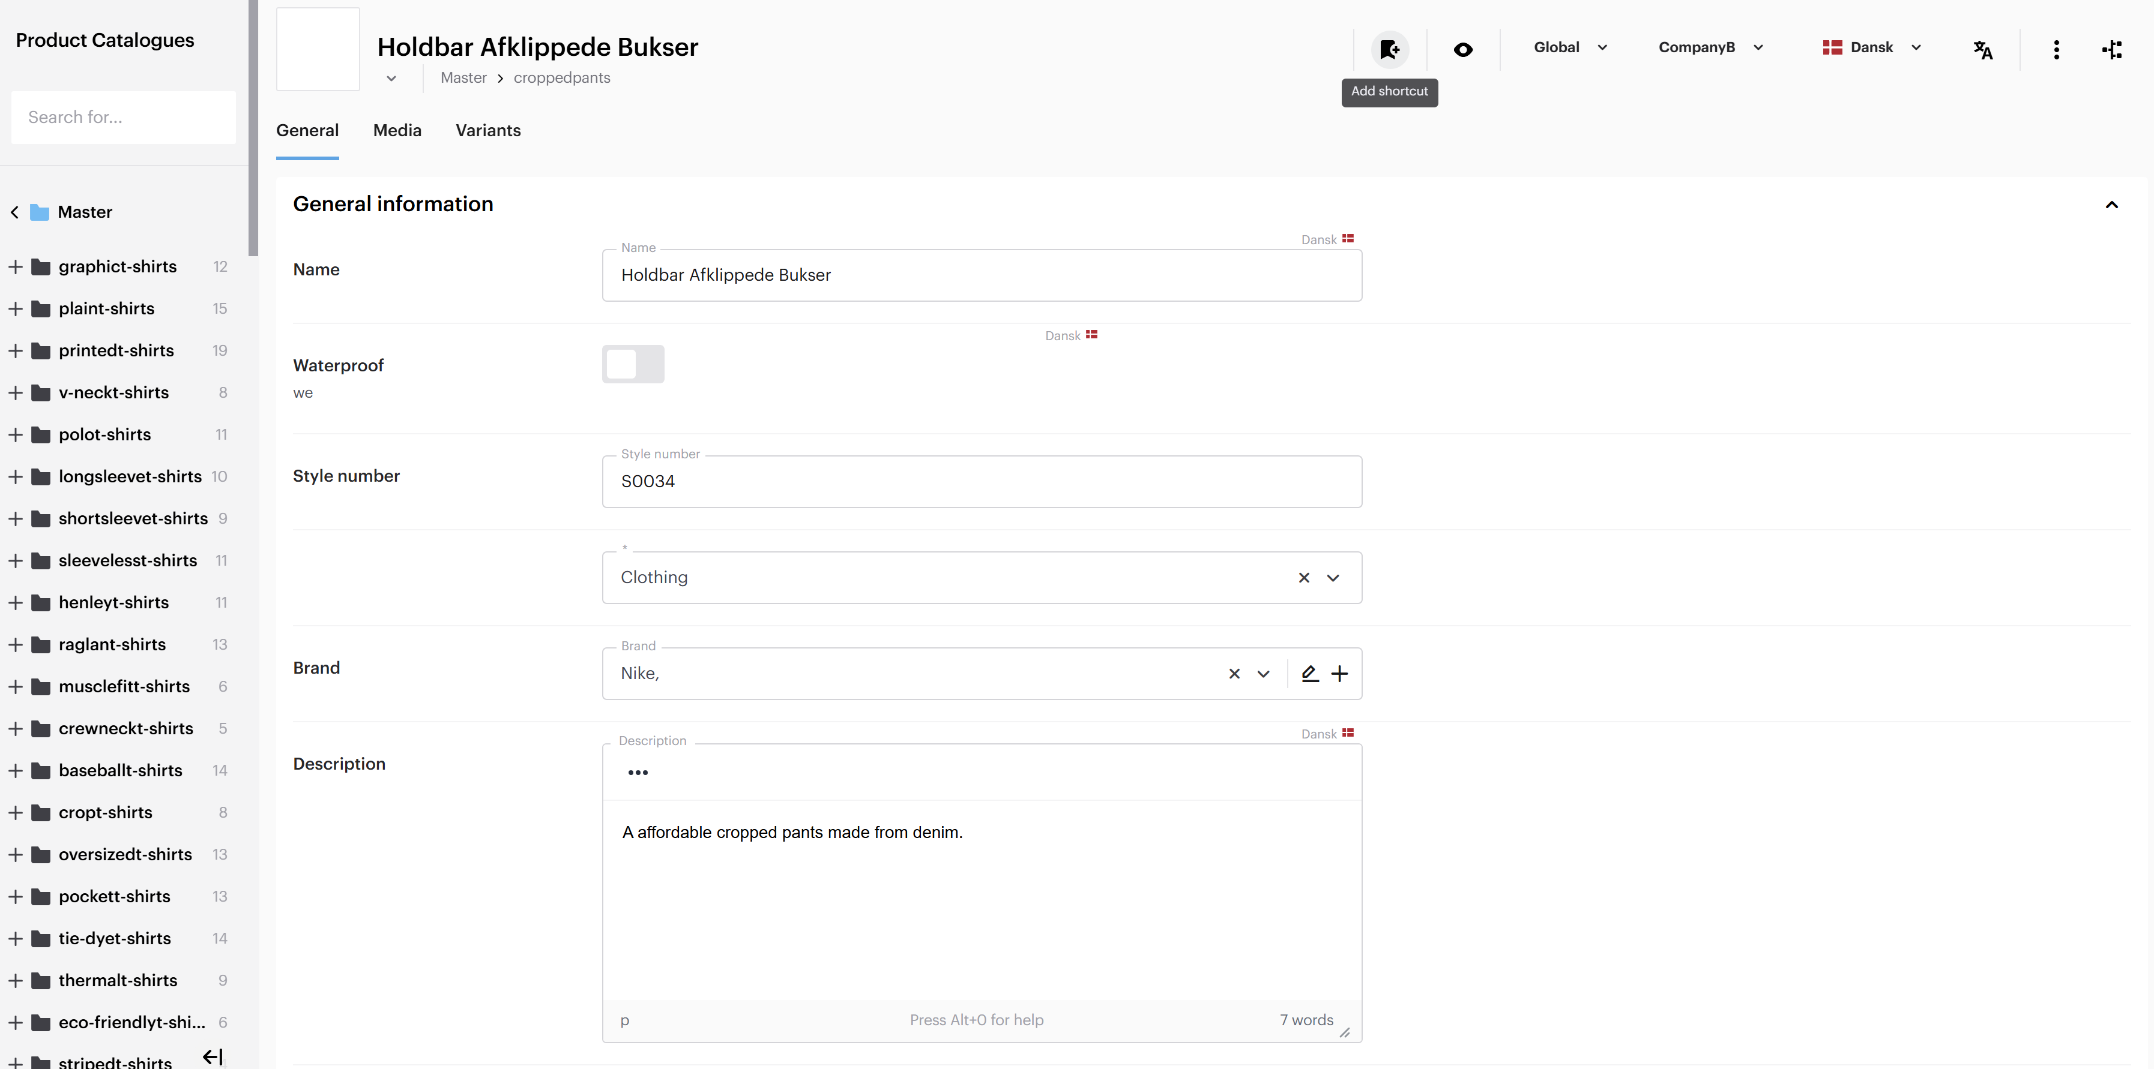Toggle the Waterproof switch
2154x1069 pixels.
point(633,364)
